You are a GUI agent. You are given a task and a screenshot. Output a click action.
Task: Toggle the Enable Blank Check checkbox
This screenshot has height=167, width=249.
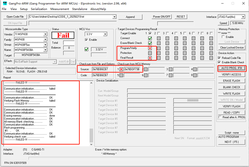[x=219, y=62]
